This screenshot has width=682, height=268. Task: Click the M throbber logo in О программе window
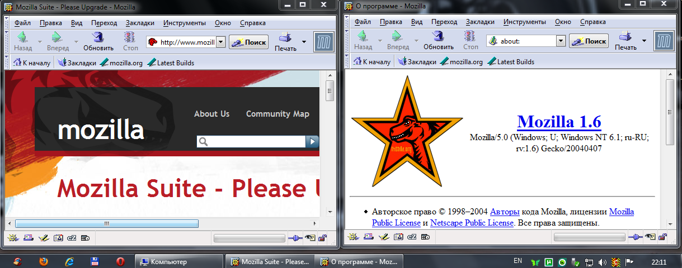[x=663, y=42]
